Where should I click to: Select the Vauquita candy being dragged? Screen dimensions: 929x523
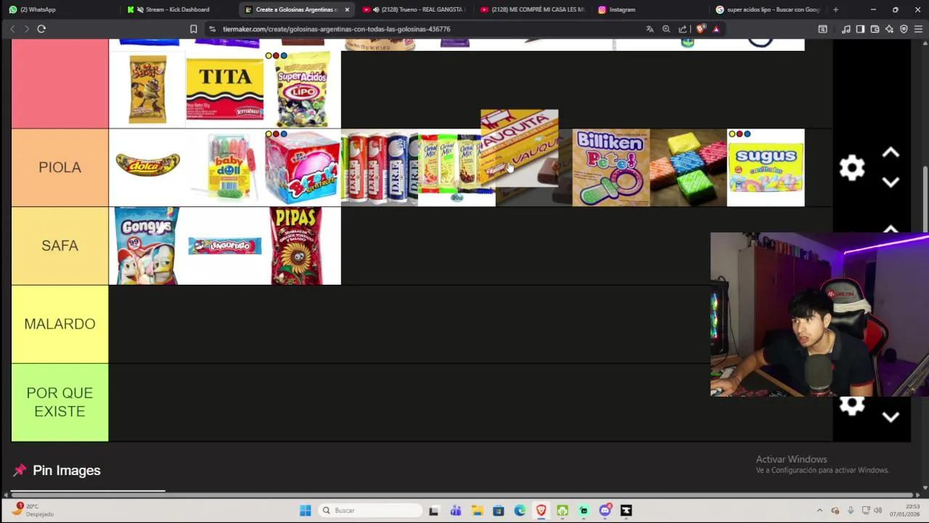coord(520,148)
